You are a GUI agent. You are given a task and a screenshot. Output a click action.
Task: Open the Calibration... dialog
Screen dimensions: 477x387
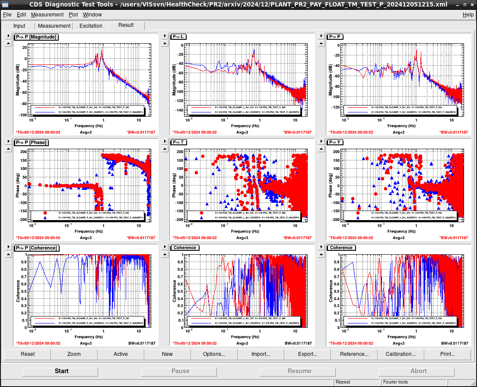401,354
